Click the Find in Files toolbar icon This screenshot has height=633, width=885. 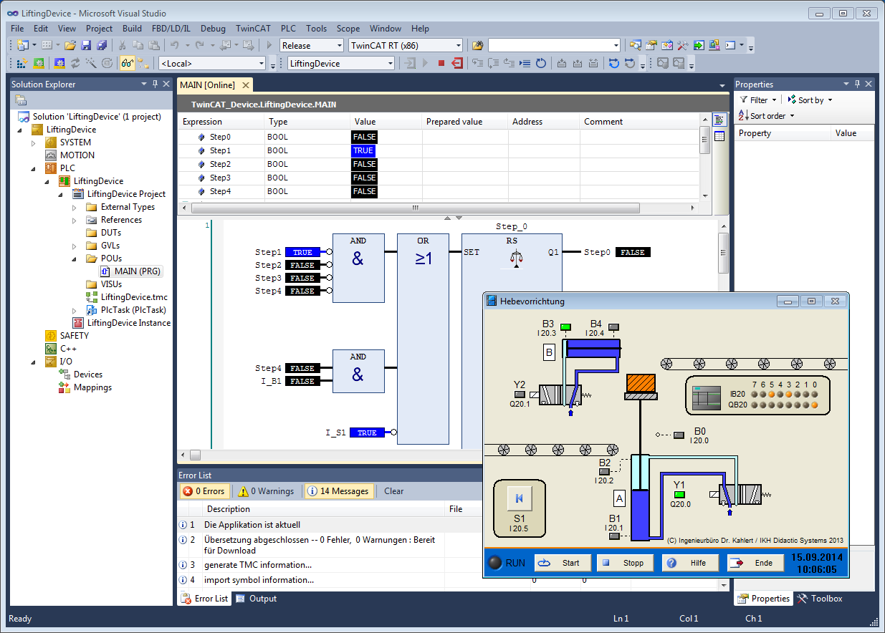(x=478, y=45)
